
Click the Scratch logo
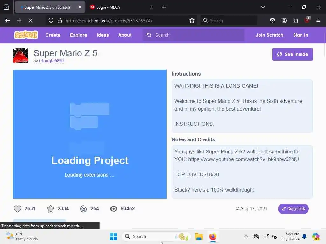point(26,35)
